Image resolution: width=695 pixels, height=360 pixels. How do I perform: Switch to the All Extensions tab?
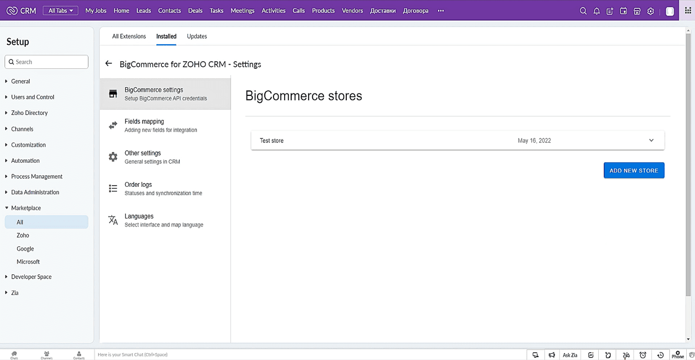[129, 36]
